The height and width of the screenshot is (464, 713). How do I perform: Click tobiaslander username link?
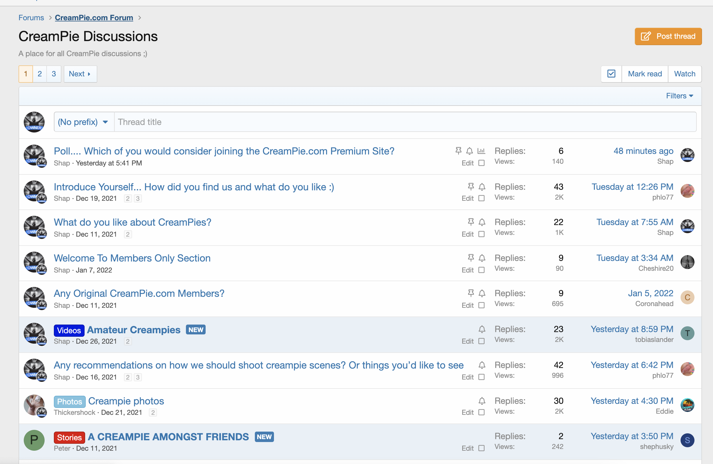[x=654, y=340]
